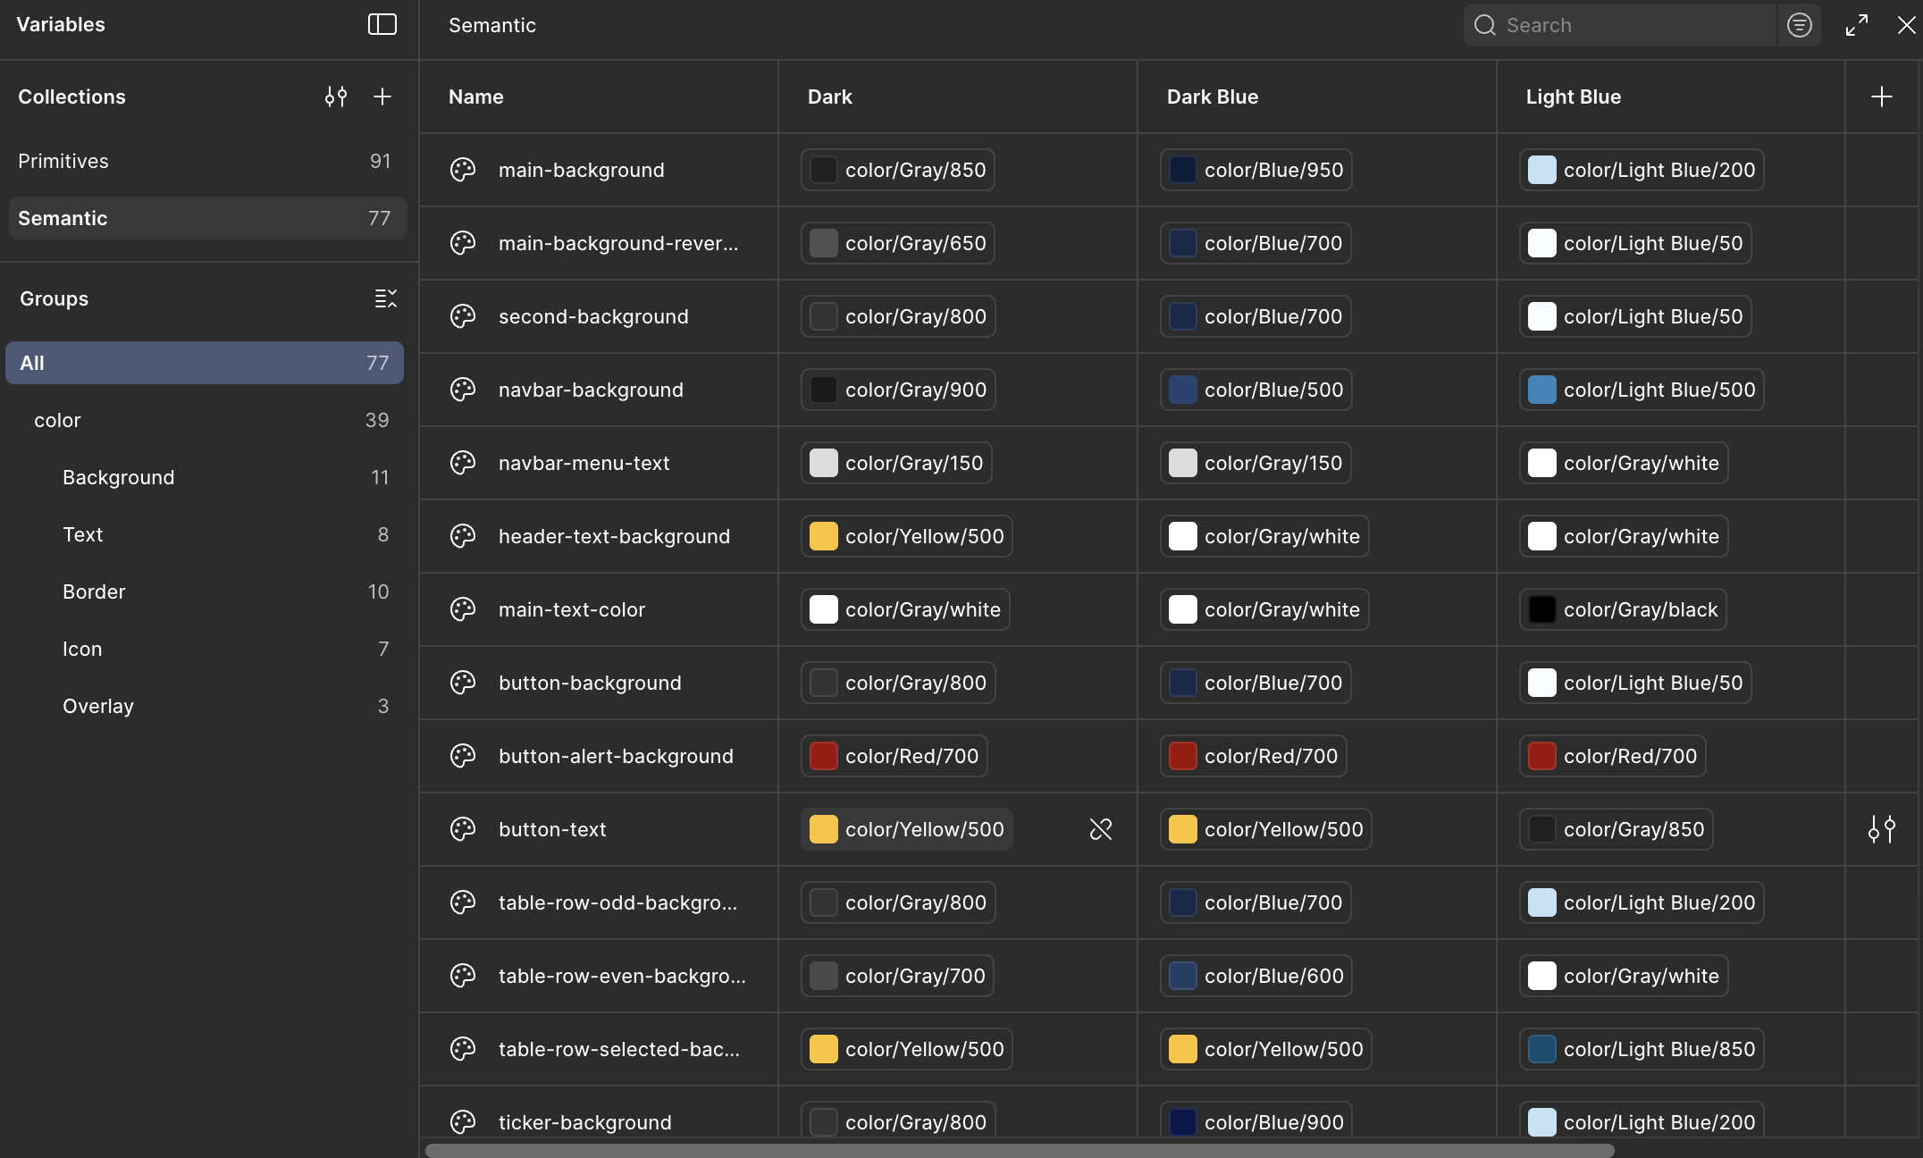Screen dimensions: 1923x1158
Task: Expand the variables window icon
Action: point(1857,25)
